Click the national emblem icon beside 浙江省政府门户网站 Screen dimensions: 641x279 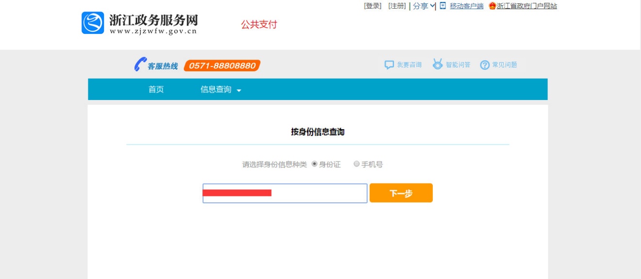pos(493,6)
